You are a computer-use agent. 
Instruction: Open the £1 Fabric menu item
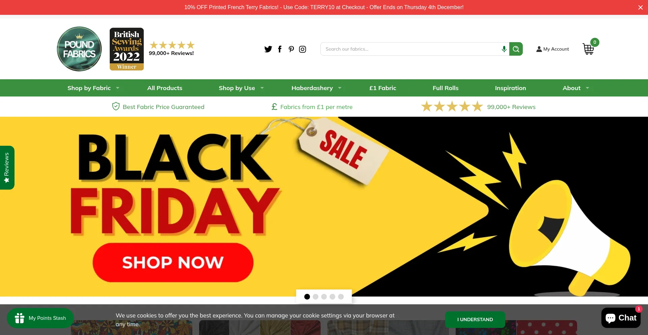pos(383,88)
